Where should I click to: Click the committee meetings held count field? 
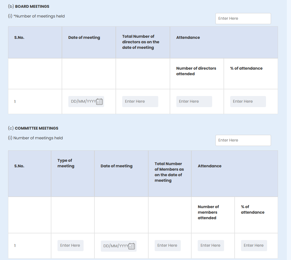pos(243,140)
